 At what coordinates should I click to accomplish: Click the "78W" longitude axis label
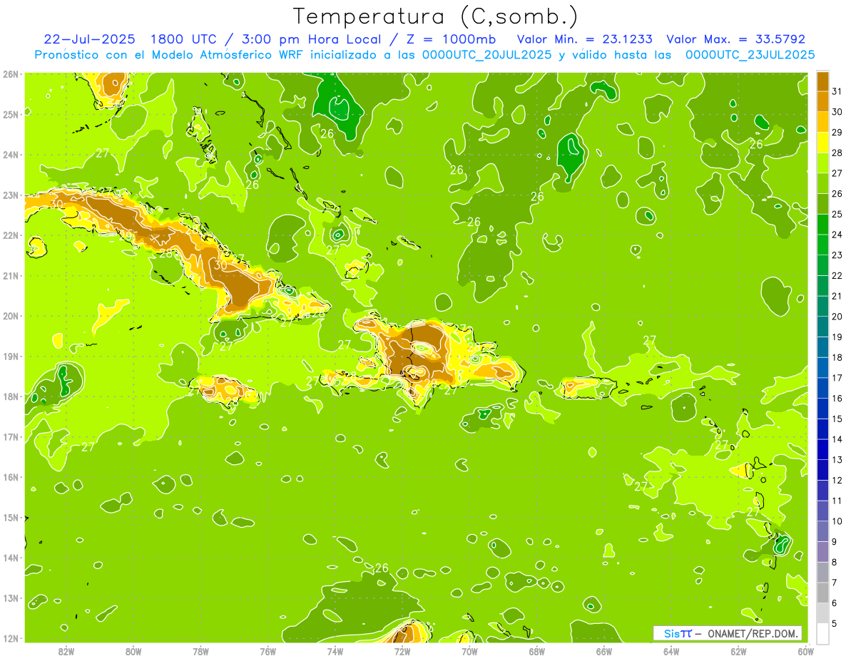click(200, 651)
